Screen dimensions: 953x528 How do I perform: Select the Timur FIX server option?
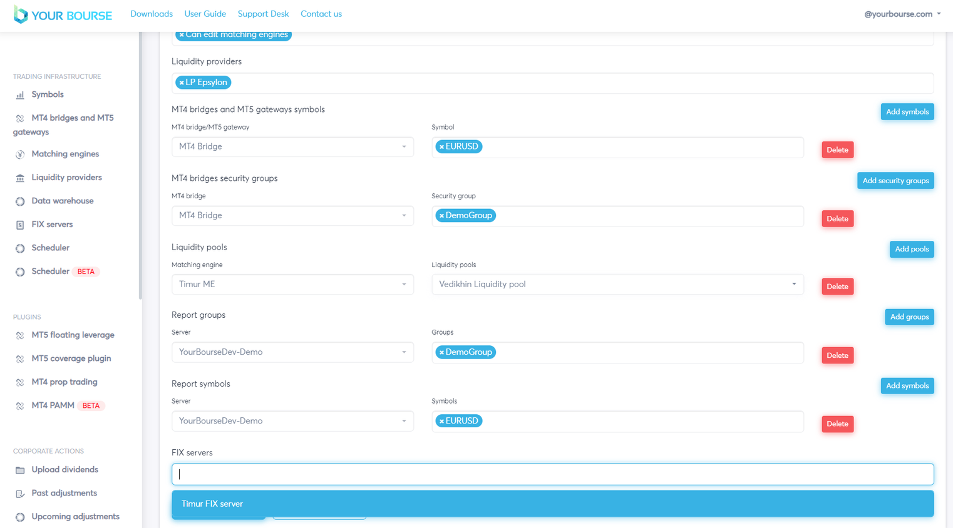[553, 504]
